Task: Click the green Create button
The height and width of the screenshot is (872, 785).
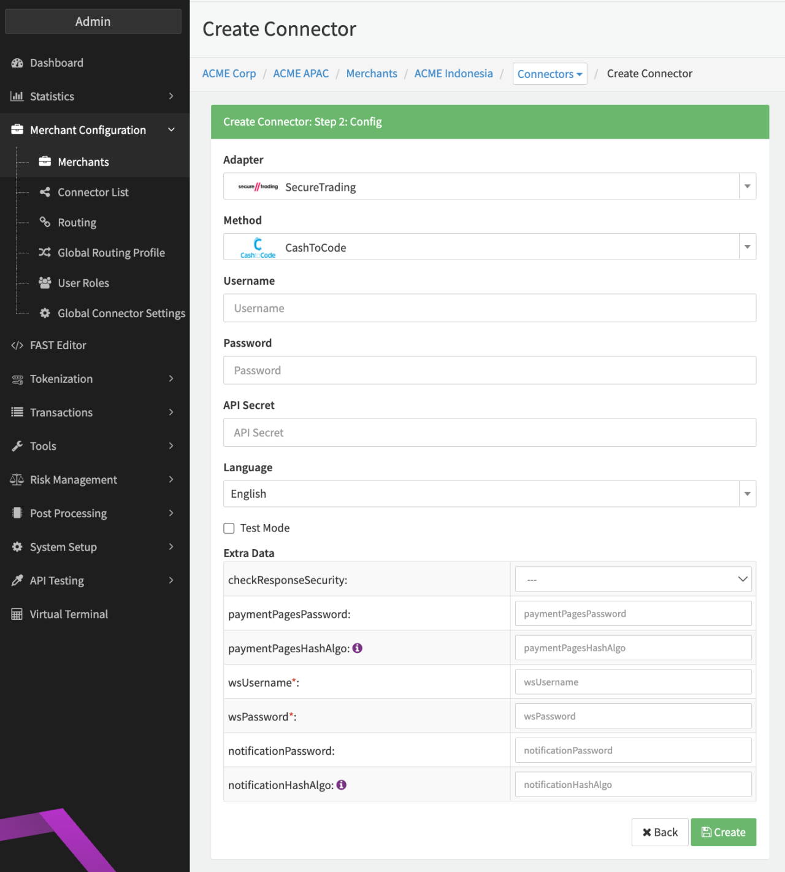Action: point(723,832)
